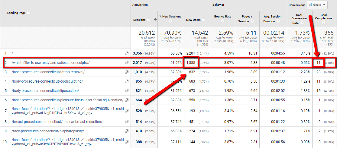Open liposuction page via its external-link icon
Screen dimensions: 337x148
(x=127, y=90)
